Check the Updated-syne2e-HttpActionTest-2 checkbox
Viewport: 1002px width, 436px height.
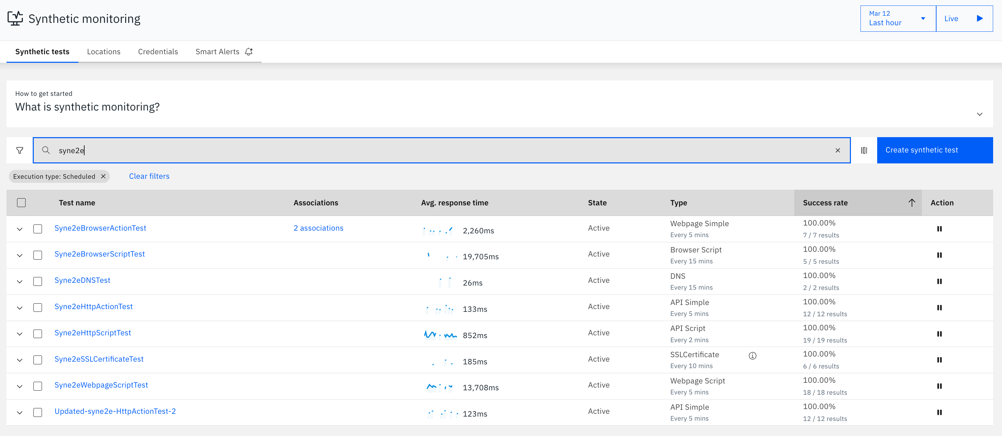(38, 412)
